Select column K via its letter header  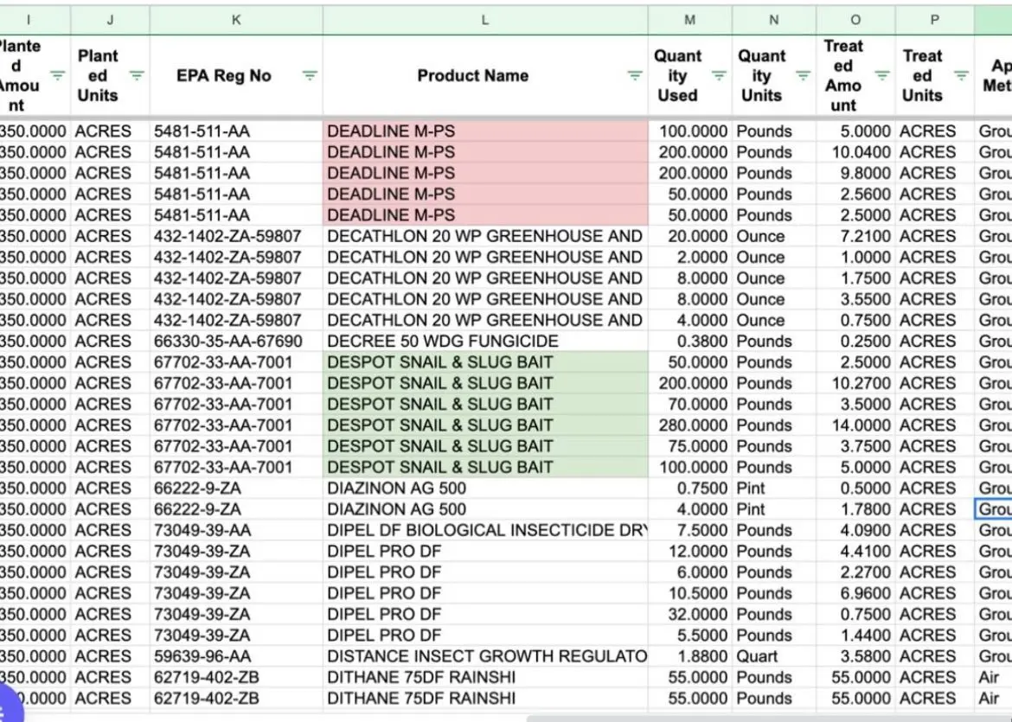tap(236, 20)
